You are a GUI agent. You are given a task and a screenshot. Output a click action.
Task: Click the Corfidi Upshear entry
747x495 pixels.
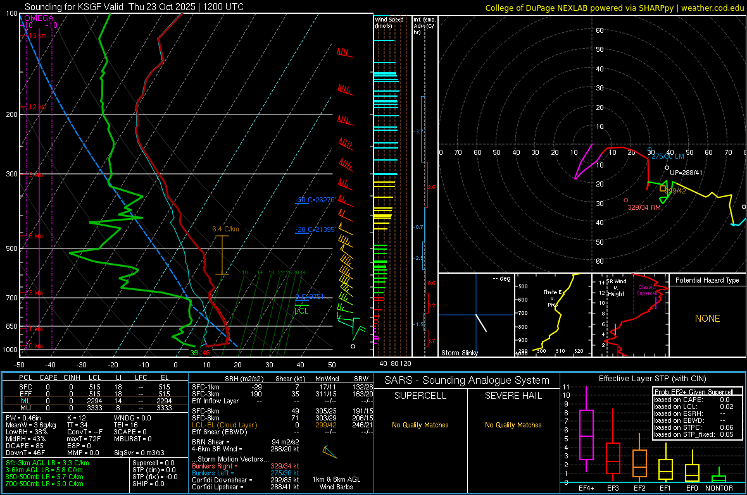246,487
